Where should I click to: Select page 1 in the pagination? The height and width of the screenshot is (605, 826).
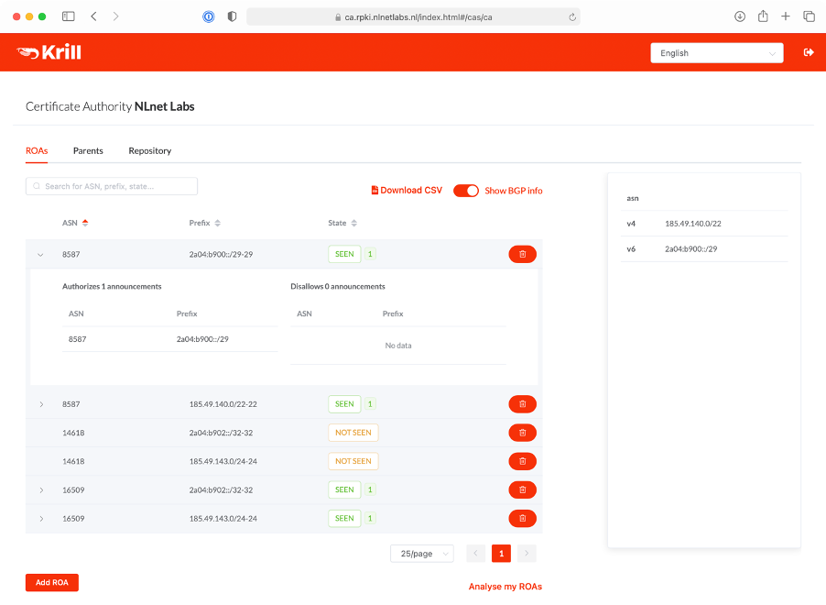tap(501, 554)
